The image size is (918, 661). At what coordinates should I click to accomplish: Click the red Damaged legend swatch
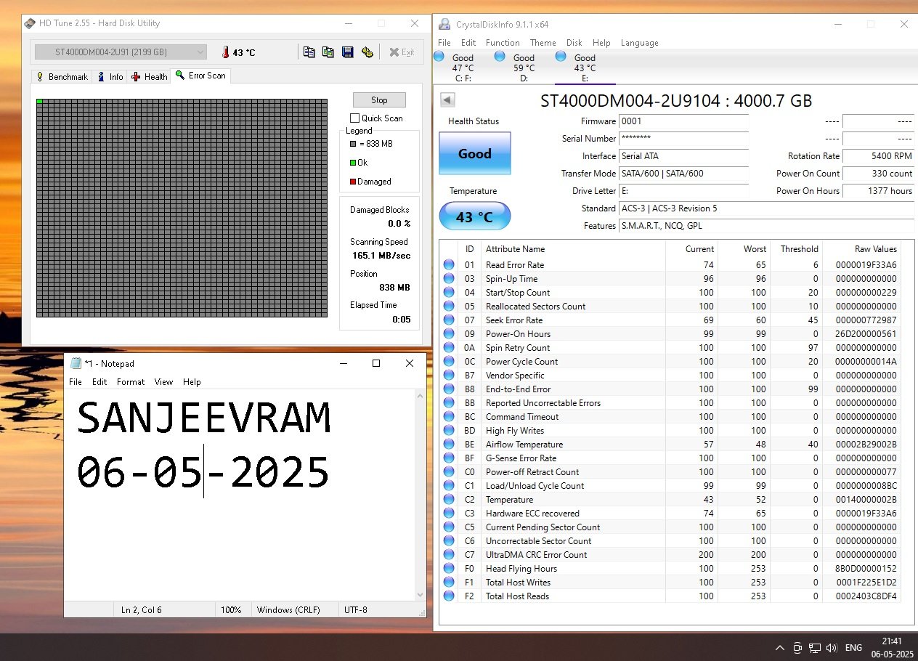[x=353, y=182]
